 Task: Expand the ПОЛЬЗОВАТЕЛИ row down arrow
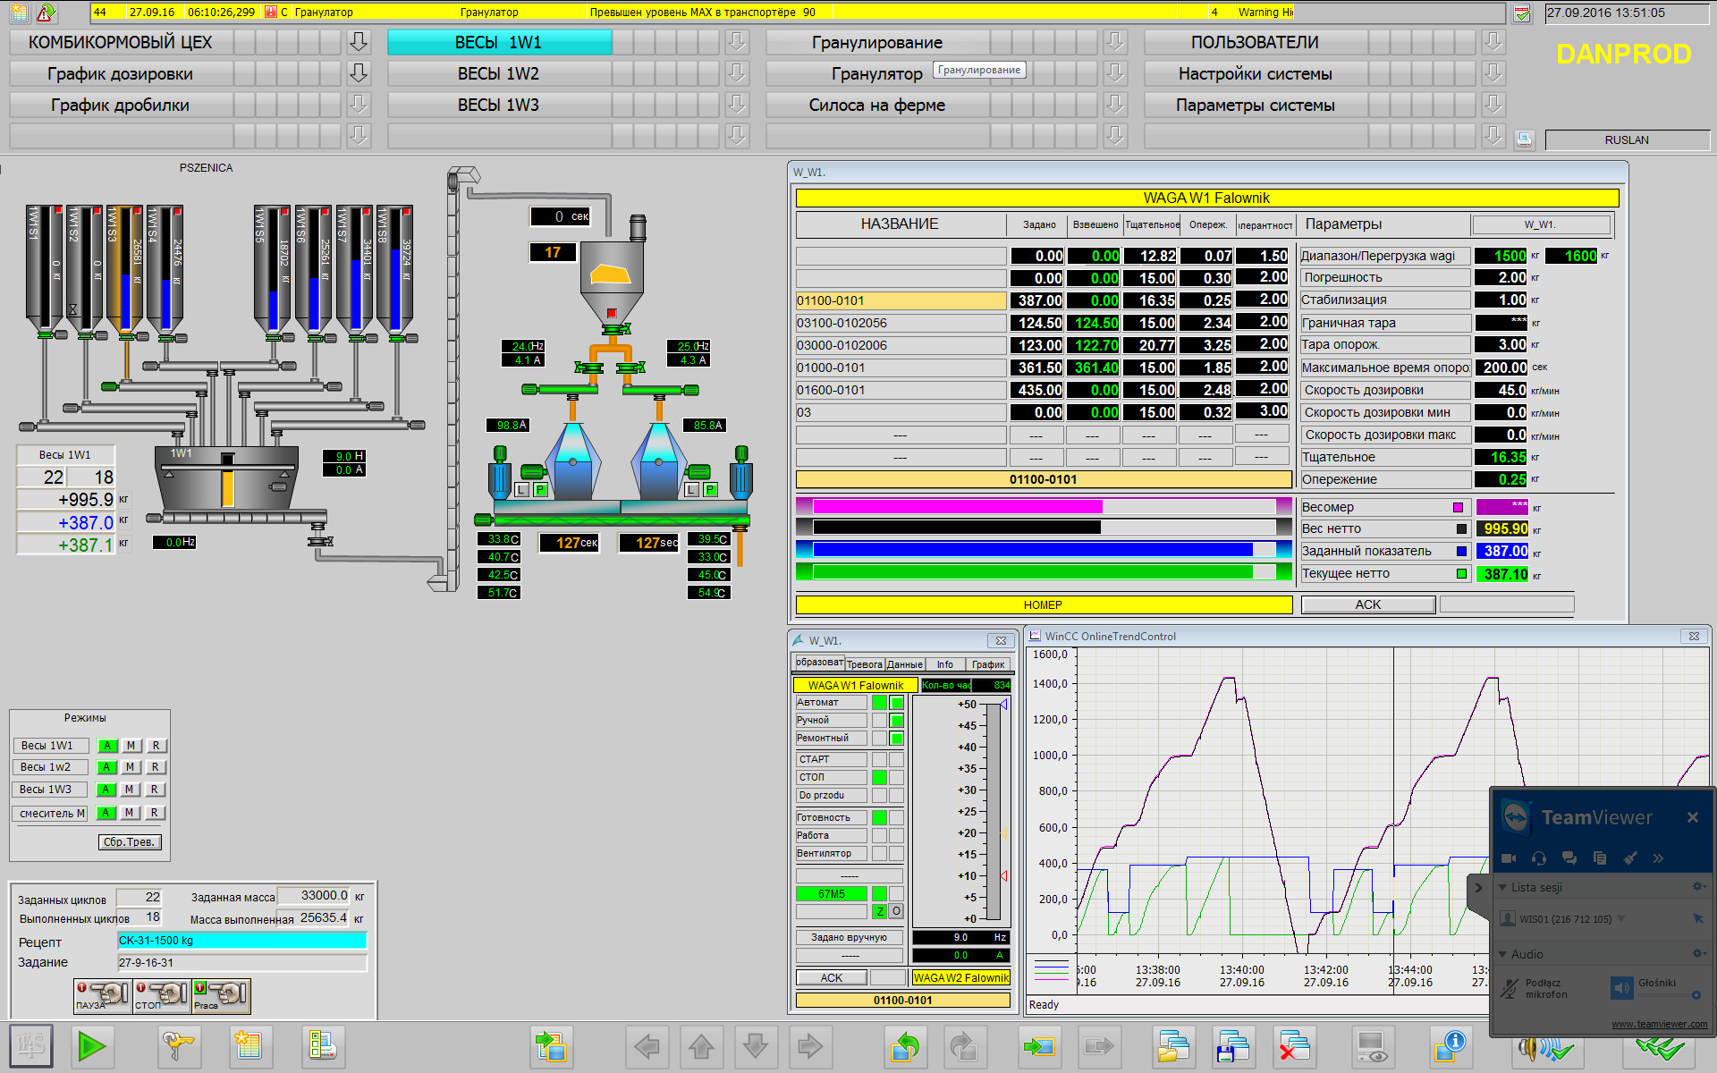(x=1493, y=42)
